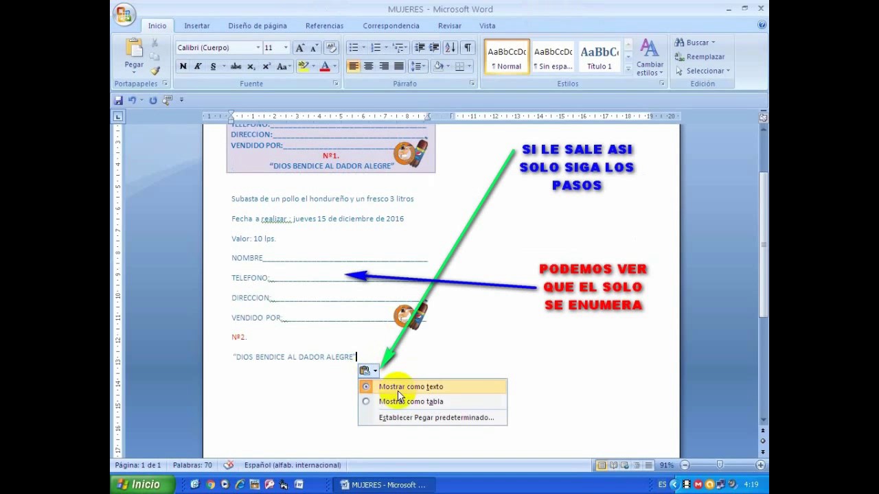Open the Buscar dropdown arrow
This screenshot has width=879, height=494.
713,43
